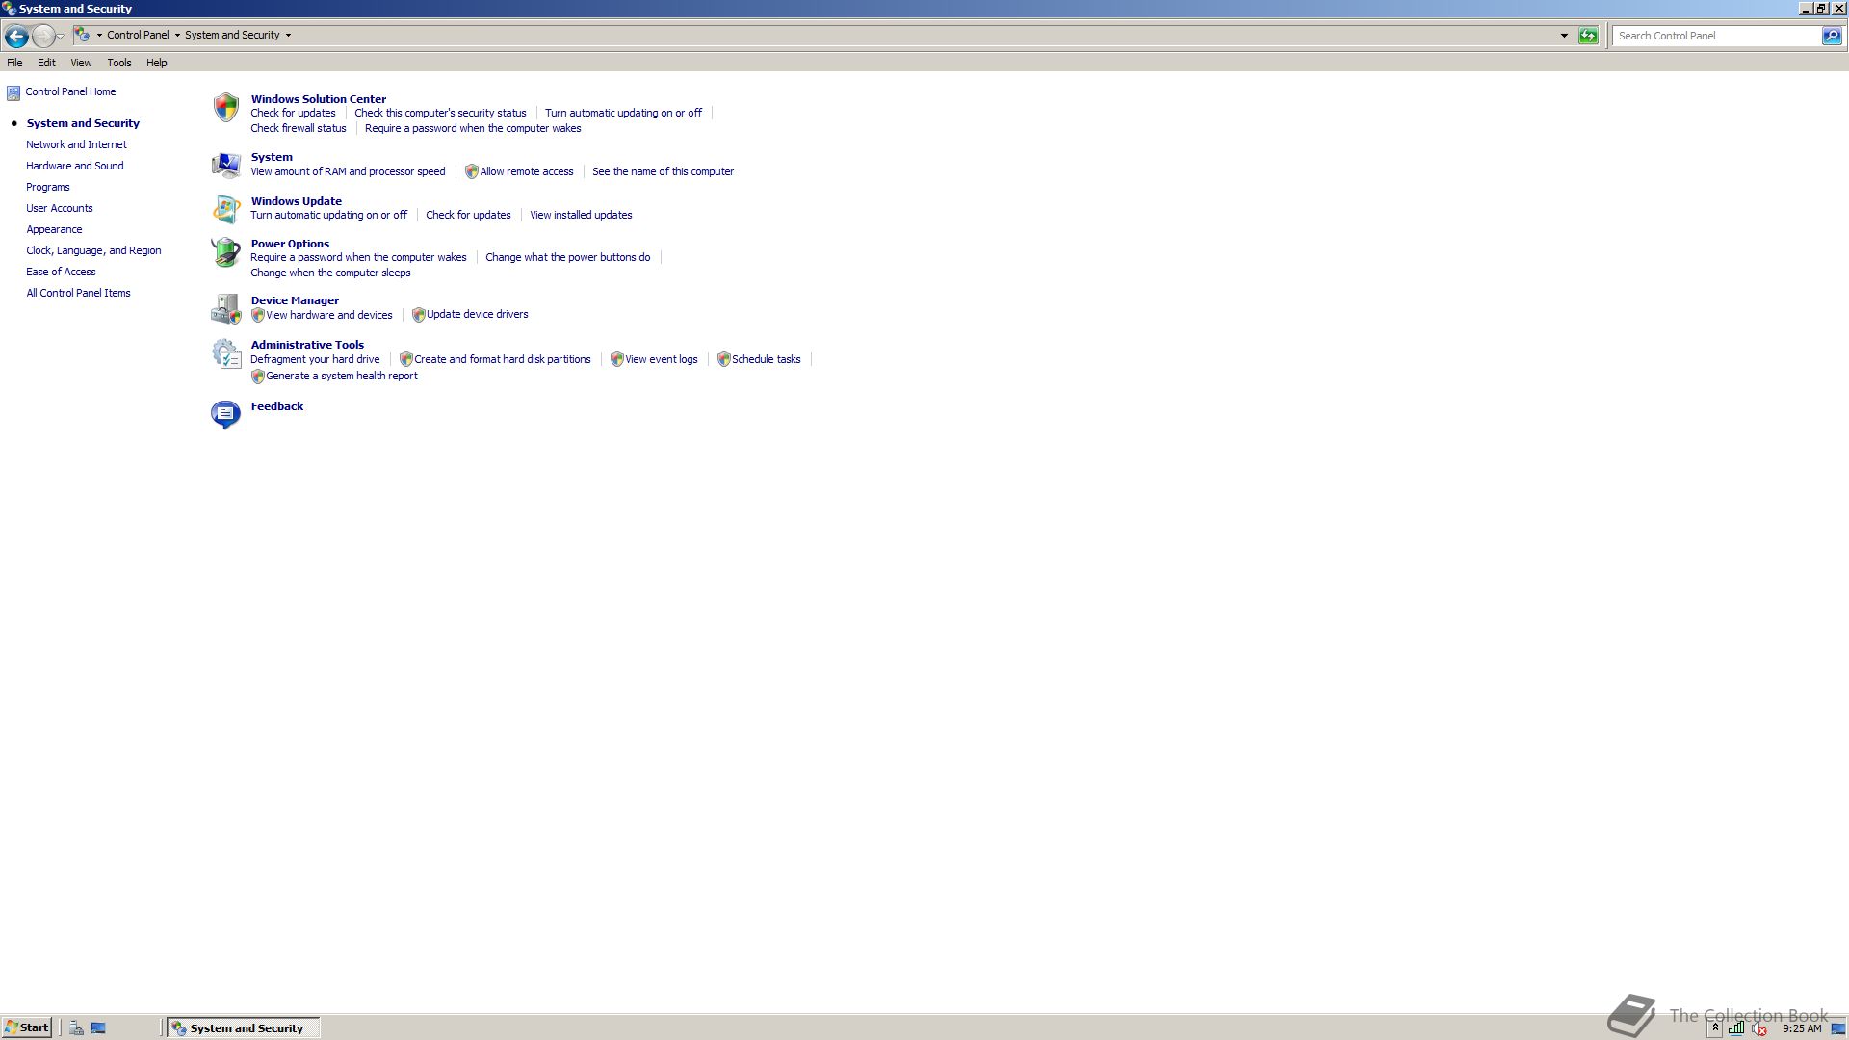Image resolution: width=1849 pixels, height=1040 pixels.
Task: Click Update device drivers link
Action: 478,314
